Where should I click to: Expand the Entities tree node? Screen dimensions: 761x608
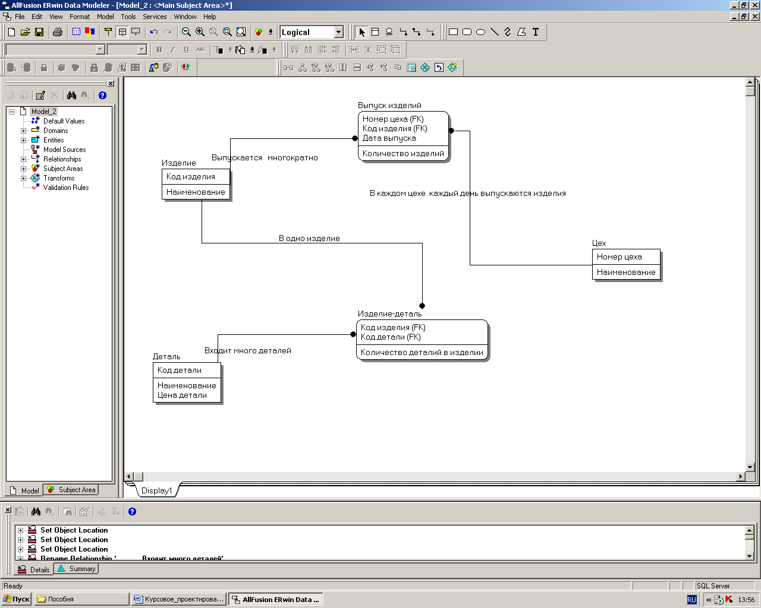[24, 140]
